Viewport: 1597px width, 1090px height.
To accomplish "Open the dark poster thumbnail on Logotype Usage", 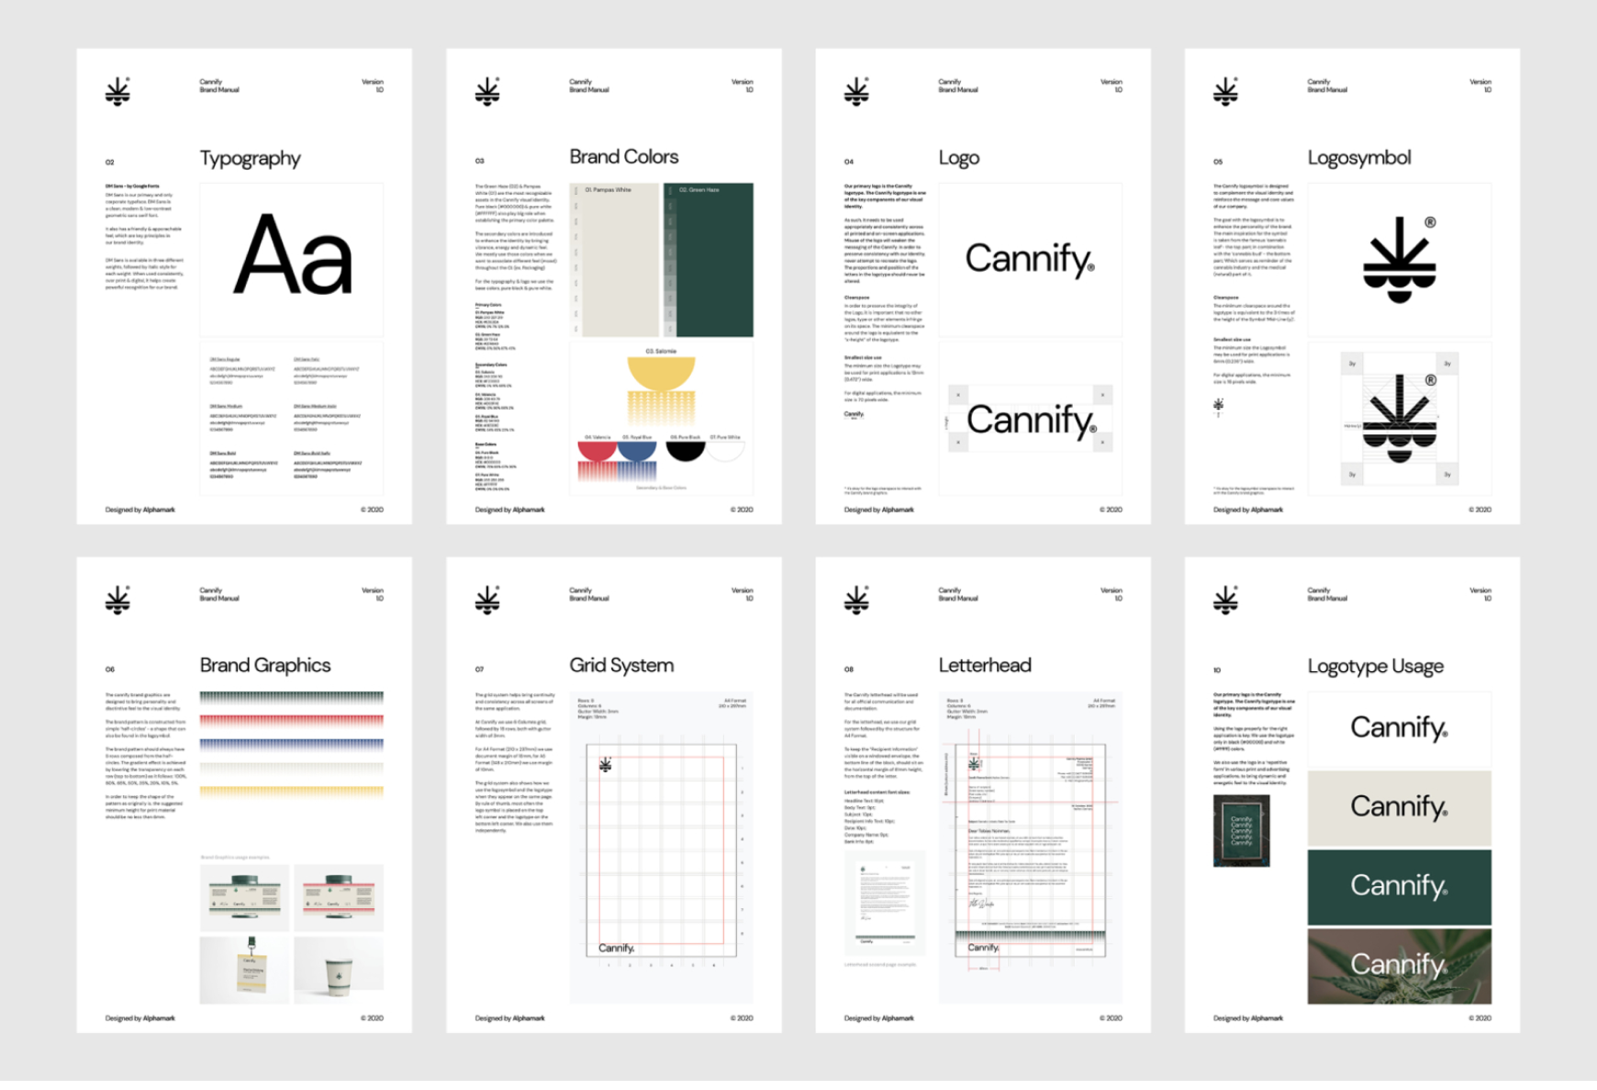I will pyautogui.click(x=1241, y=830).
